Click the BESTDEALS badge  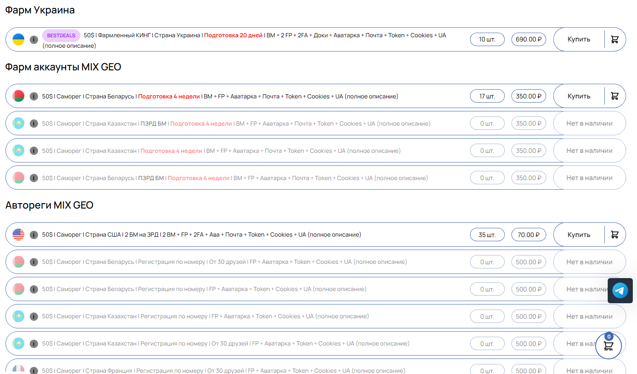pos(61,36)
